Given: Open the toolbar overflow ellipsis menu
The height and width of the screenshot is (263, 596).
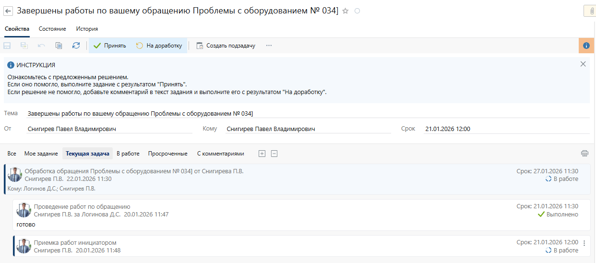Looking at the screenshot, I should [x=269, y=46].
